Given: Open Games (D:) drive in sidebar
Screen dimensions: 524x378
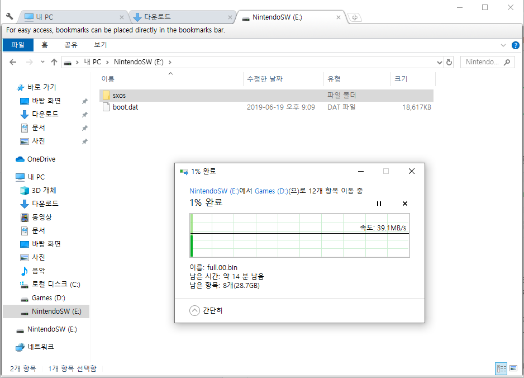Looking at the screenshot, I should coord(48,297).
